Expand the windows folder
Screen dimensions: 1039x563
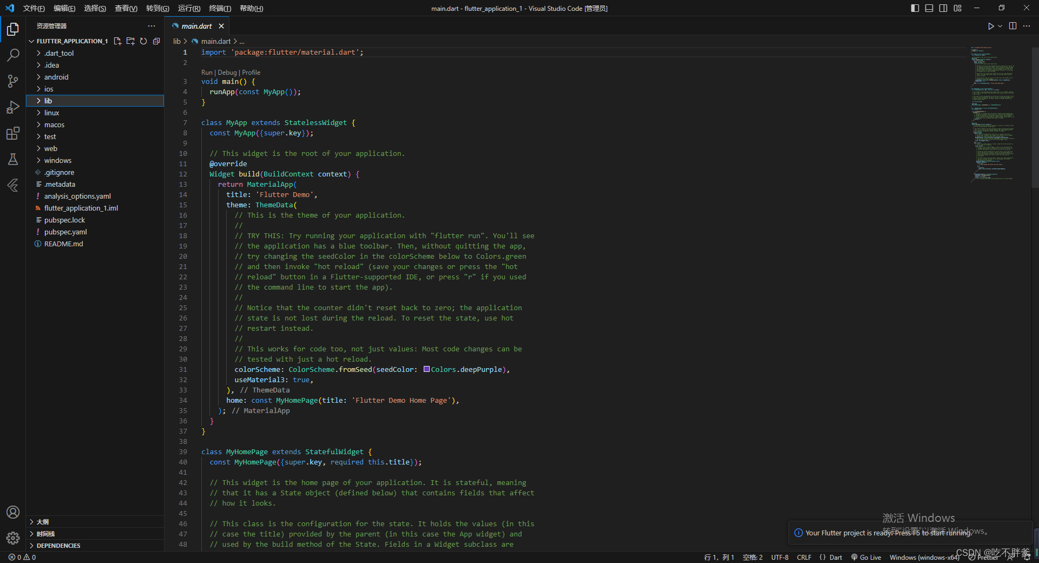(95, 160)
